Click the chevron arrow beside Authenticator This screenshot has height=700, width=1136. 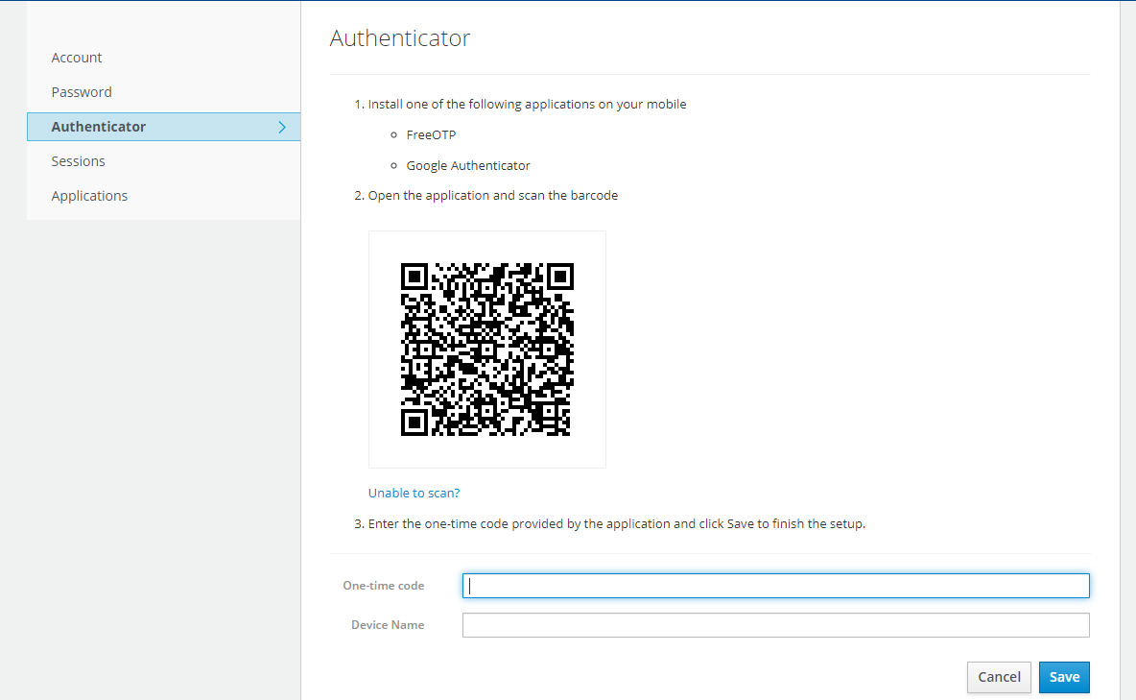[x=282, y=127]
